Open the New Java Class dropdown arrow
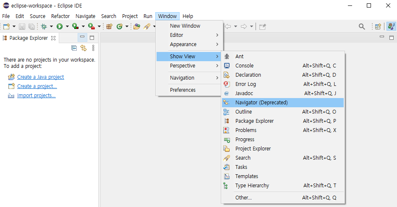Viewport: 397px width, 207px height. [127, 26]
